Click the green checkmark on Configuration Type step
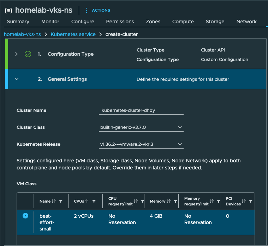Image resolution: width=268 pixels, height=246 pixels. [28, 54]
